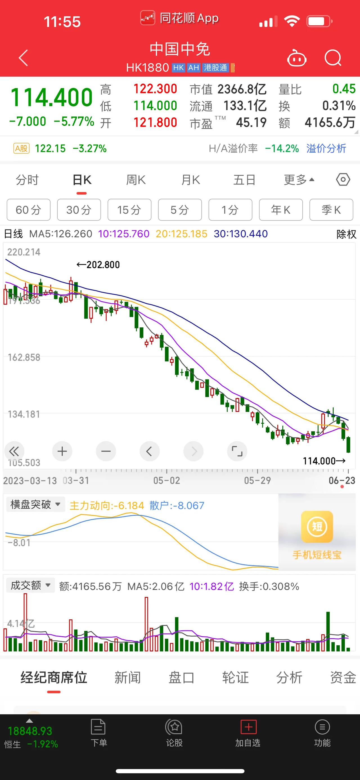
Task: Open chart settings hexagon icon
Action: point(343,180)
